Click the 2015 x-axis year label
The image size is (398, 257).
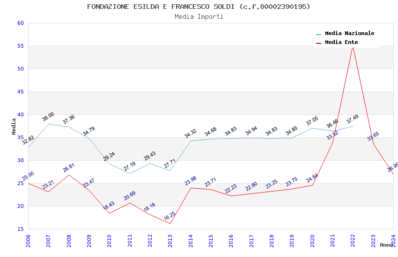pos(211,241)
